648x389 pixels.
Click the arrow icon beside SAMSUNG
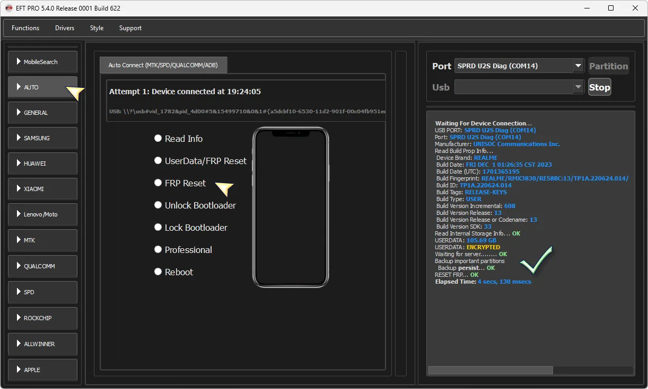click(19, 138)
